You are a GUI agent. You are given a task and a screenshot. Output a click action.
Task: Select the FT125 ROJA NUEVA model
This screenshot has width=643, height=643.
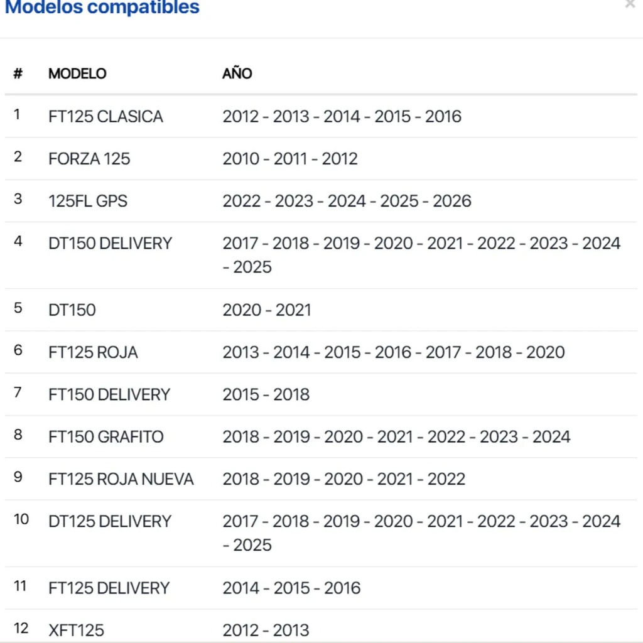click(x=121, y=479)
